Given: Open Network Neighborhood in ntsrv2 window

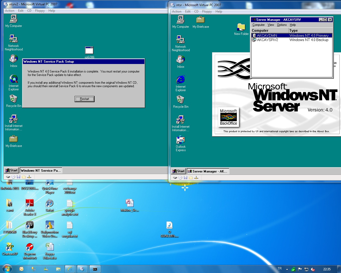Looking at the screenshot, I should coord(14,42).
